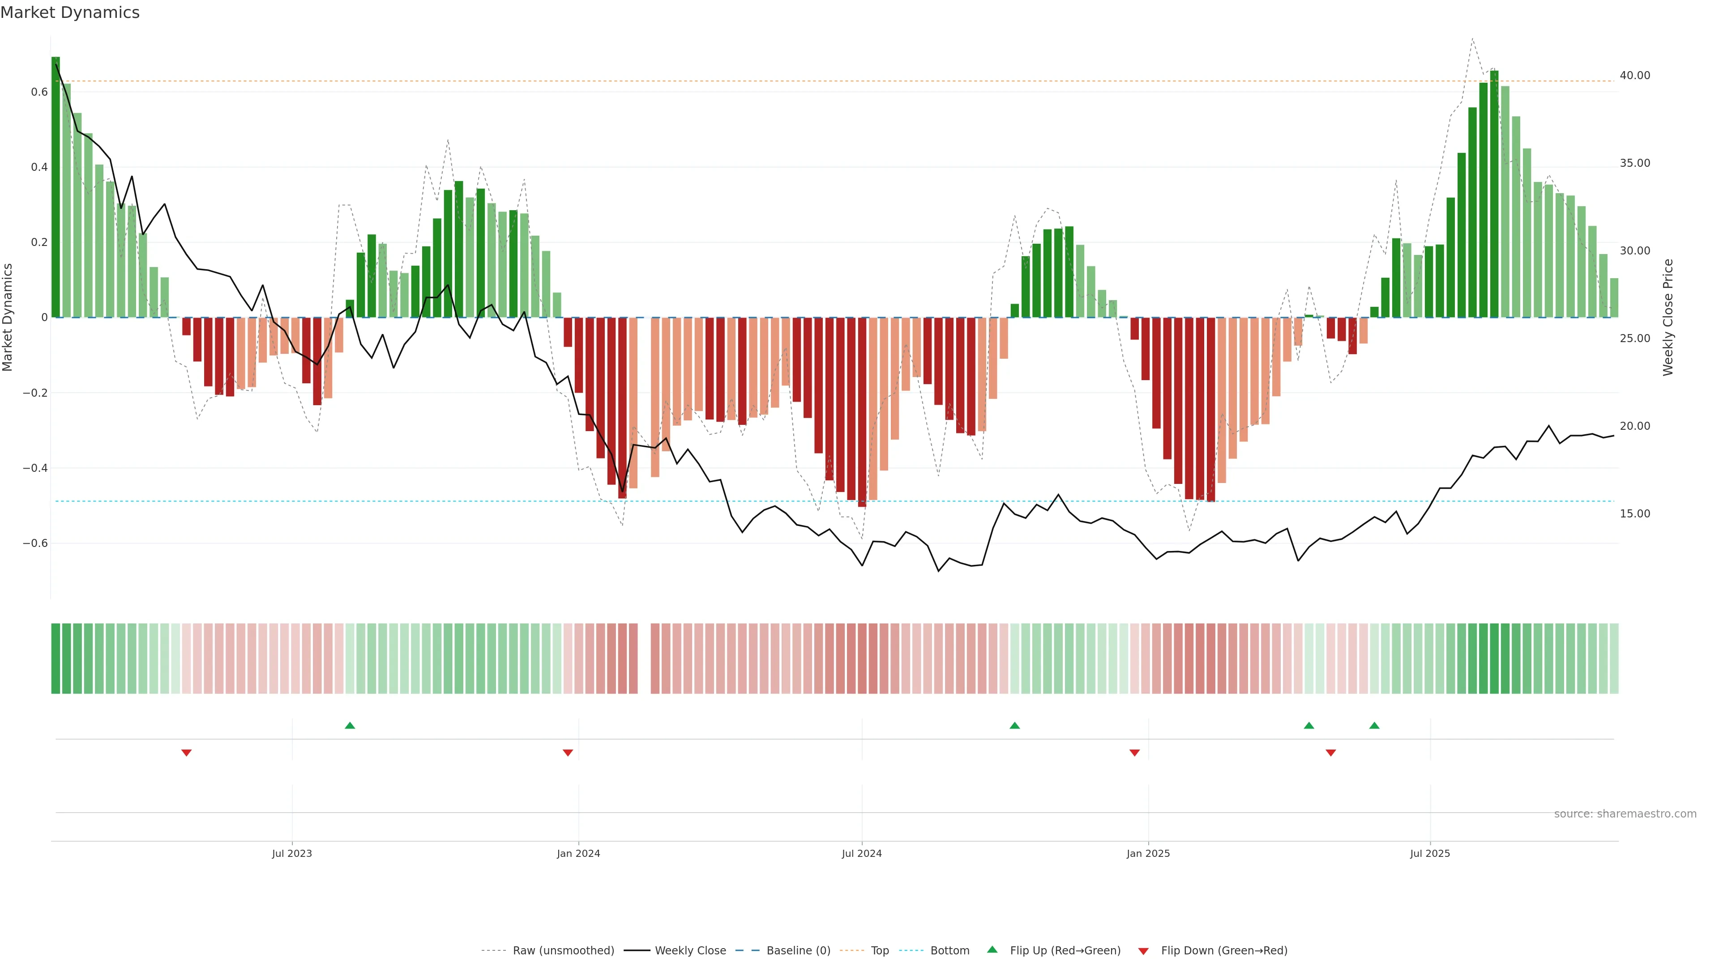Click the earliest green flip-up marker after Jul 2023

click(350, 725)
